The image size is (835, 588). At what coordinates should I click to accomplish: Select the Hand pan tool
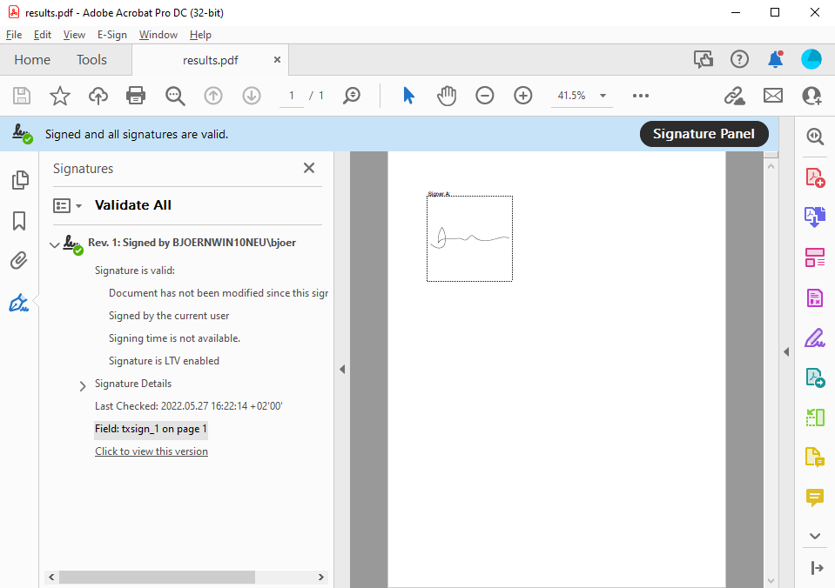(447, 96)
